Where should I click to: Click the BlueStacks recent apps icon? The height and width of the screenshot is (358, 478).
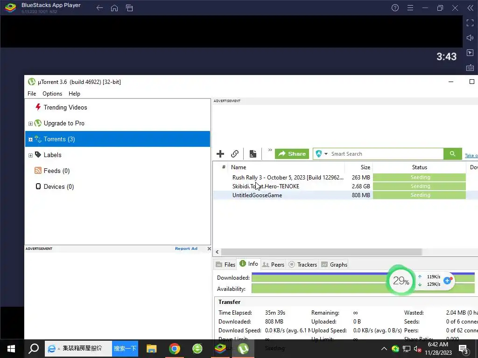pos(129,8)
